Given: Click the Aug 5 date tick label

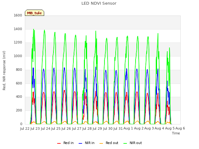Looking at the screenshot, I should point(170,129).
